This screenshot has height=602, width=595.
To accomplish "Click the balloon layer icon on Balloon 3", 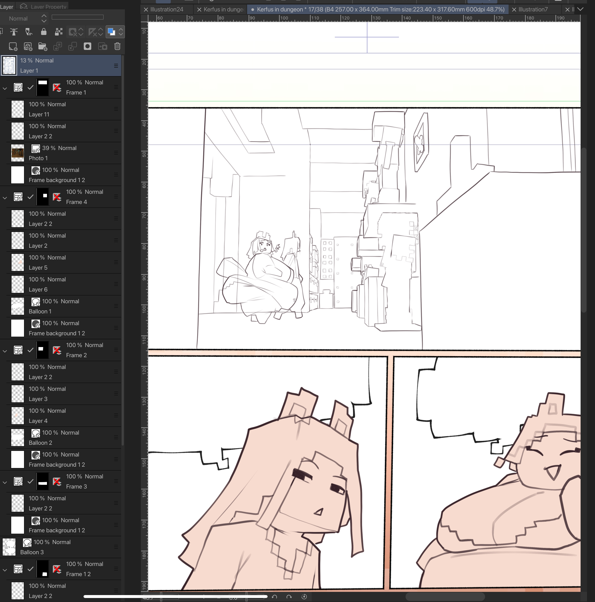I will click(x=27, y=542).
